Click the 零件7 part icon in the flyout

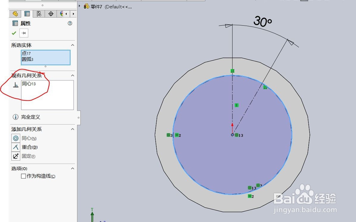(x=86, y=6)
